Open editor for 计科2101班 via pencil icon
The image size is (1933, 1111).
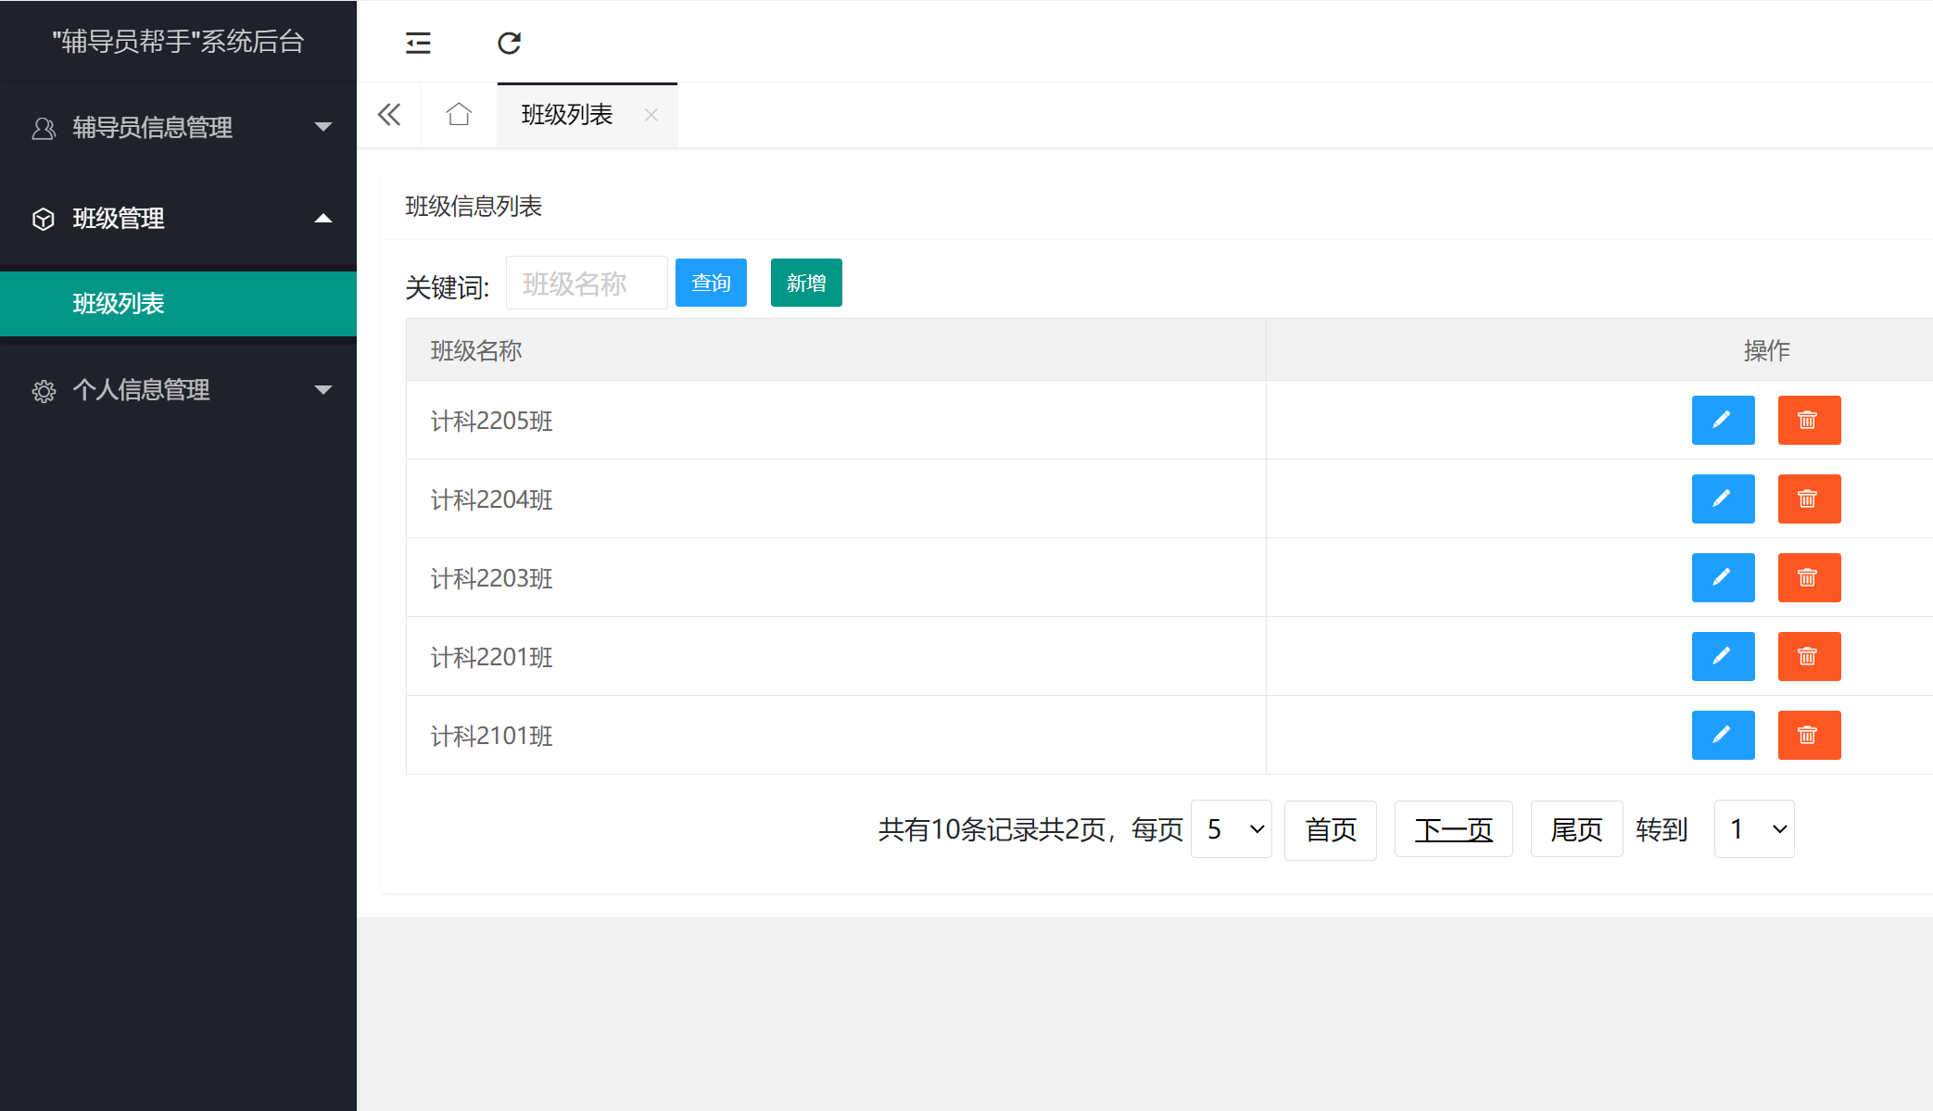point(1723,735)
